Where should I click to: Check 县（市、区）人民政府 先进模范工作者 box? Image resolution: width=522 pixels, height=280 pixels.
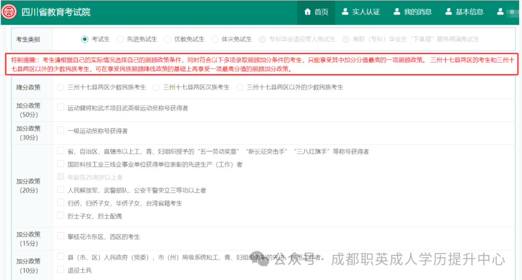(60, 256)
